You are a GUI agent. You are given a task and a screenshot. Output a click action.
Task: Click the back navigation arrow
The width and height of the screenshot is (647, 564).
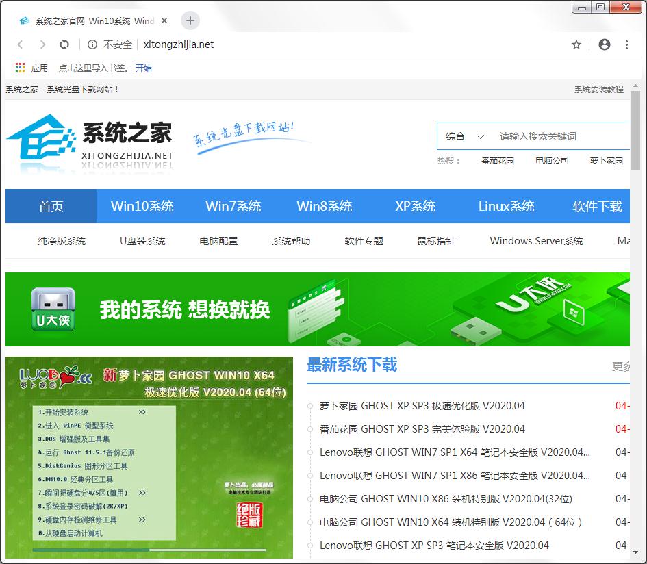tap(20, 44)
